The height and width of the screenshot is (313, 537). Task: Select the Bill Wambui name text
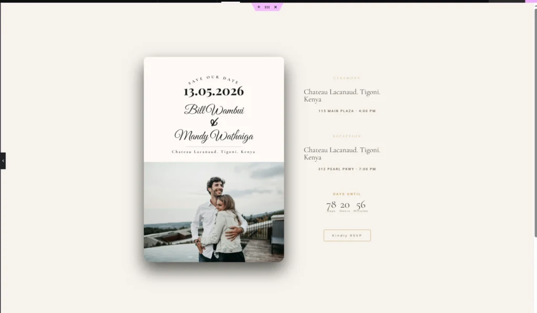click(x=214, y=110)
